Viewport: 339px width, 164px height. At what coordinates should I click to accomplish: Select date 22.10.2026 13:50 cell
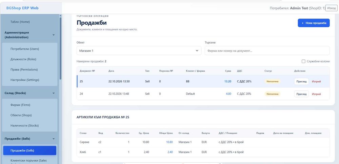119,81
